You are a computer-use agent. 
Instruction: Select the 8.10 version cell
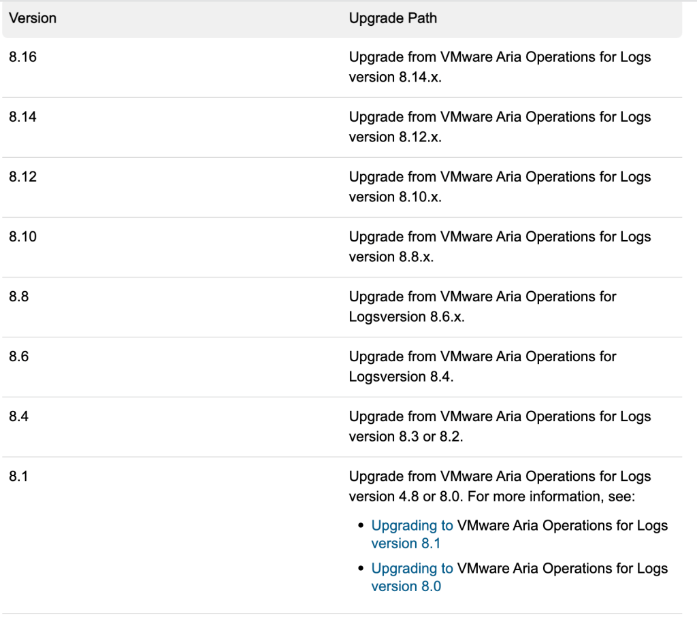pos(22,237)
